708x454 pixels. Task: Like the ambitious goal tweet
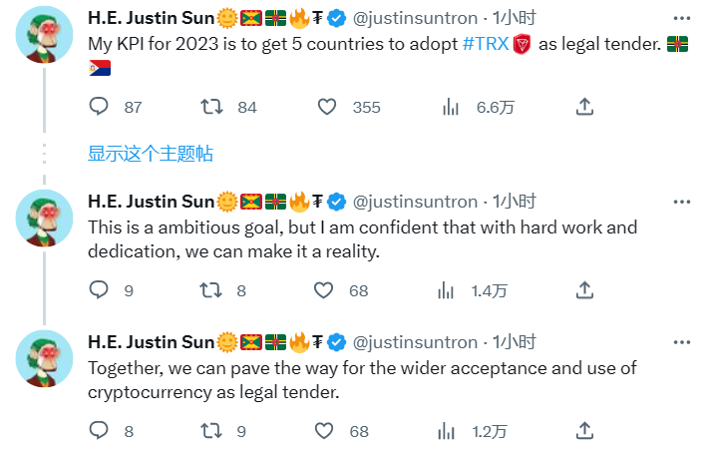[324, 290]
